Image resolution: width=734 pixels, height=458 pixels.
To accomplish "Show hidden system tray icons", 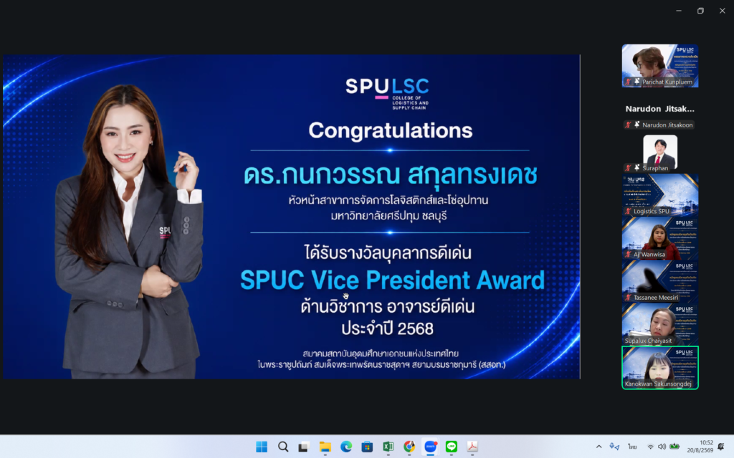I will point(599,447).
